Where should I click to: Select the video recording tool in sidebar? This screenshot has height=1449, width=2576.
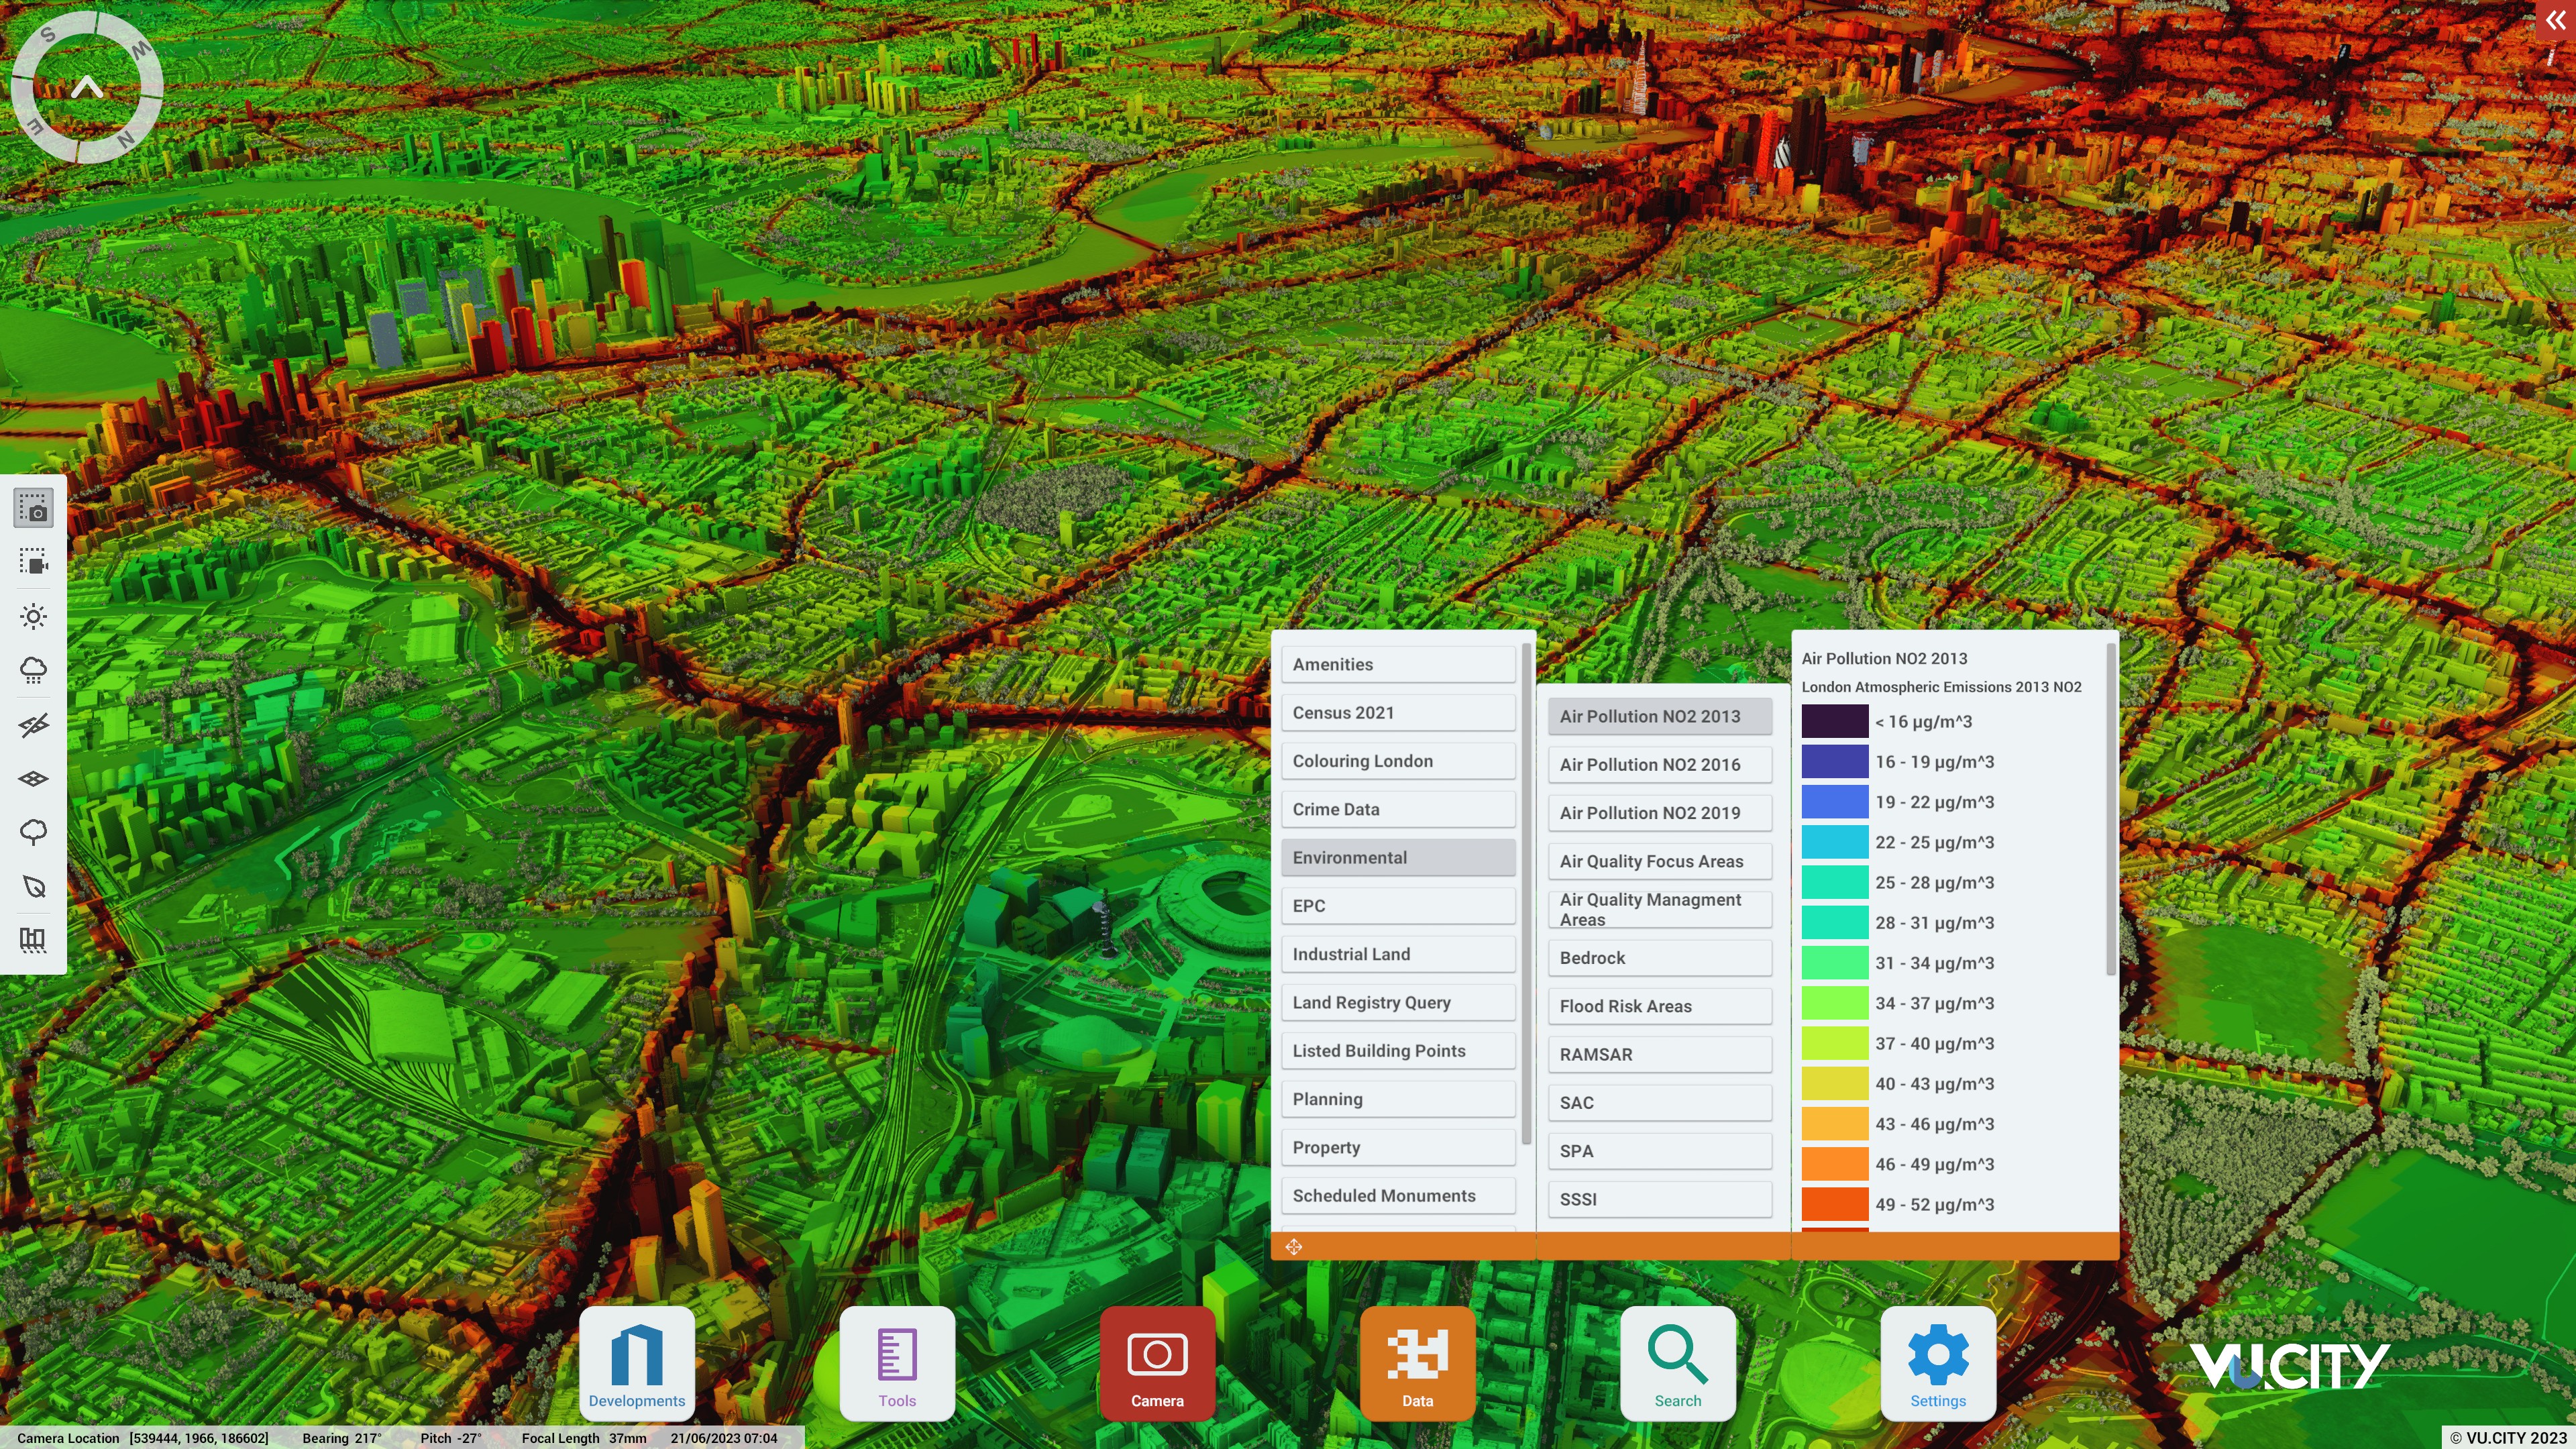pyautogui.click(x=33, y=562)
